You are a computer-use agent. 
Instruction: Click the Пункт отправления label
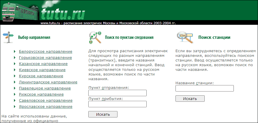tap(109, 88)
